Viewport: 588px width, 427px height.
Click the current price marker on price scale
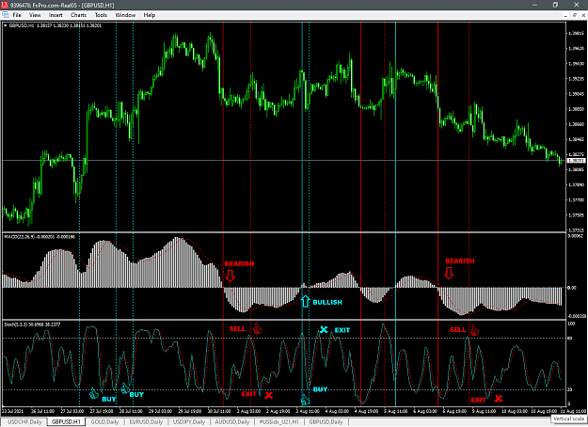coord(576,161)
